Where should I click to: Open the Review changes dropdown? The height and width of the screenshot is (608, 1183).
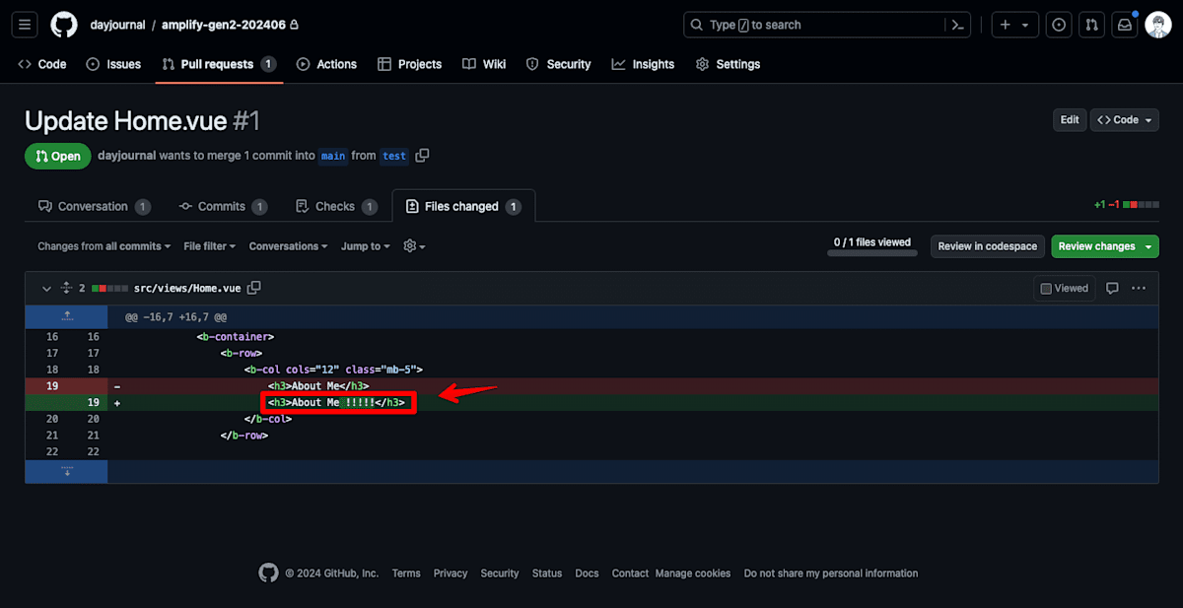[1105, 246]
